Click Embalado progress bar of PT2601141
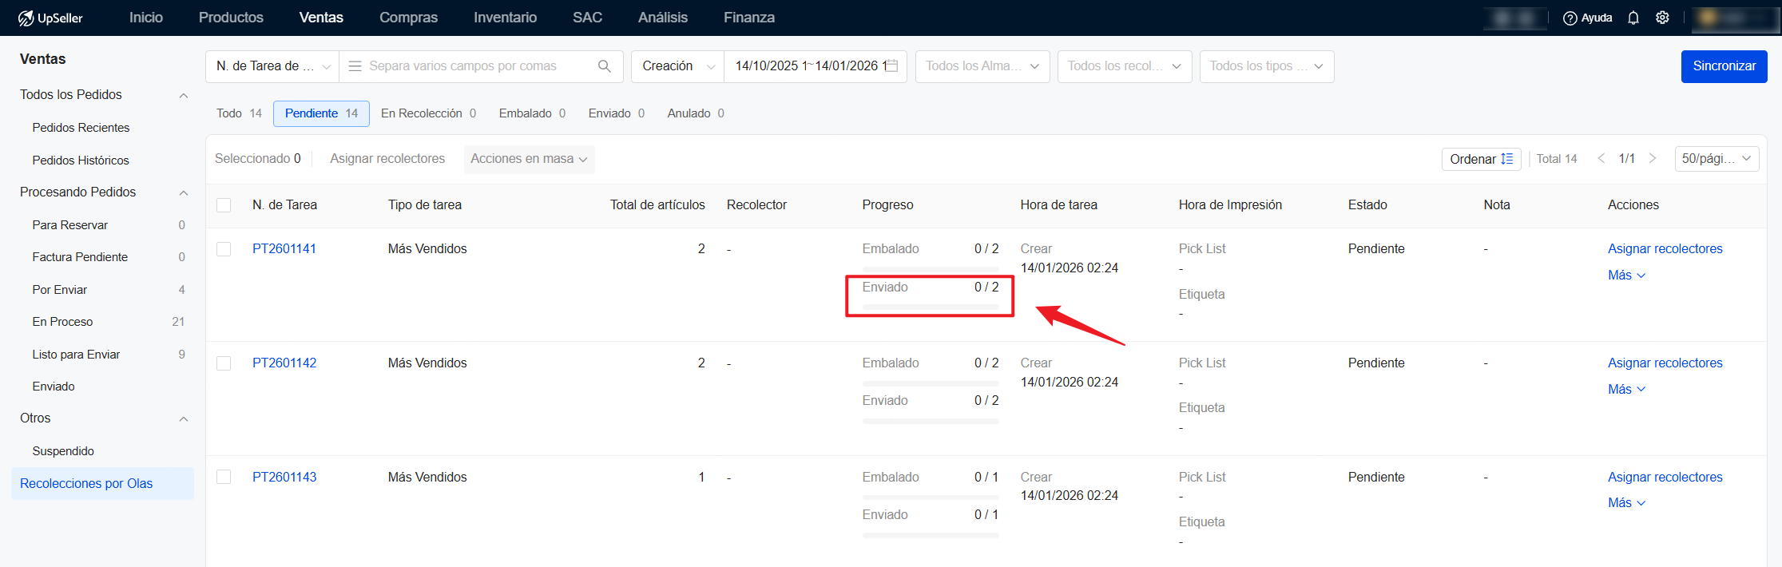This screenshot has width=1782, height=567. (931, 268)
